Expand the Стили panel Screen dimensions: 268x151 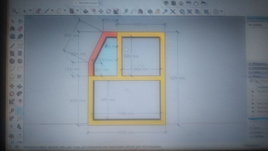point(258,72)
